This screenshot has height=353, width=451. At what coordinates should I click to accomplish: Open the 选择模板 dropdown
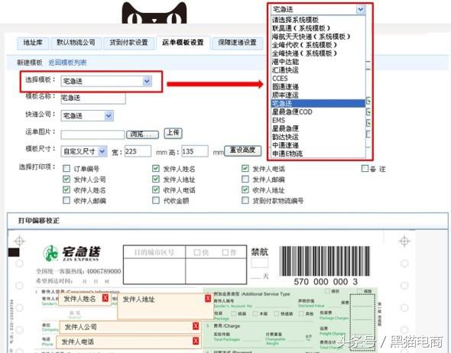point(106,81)
